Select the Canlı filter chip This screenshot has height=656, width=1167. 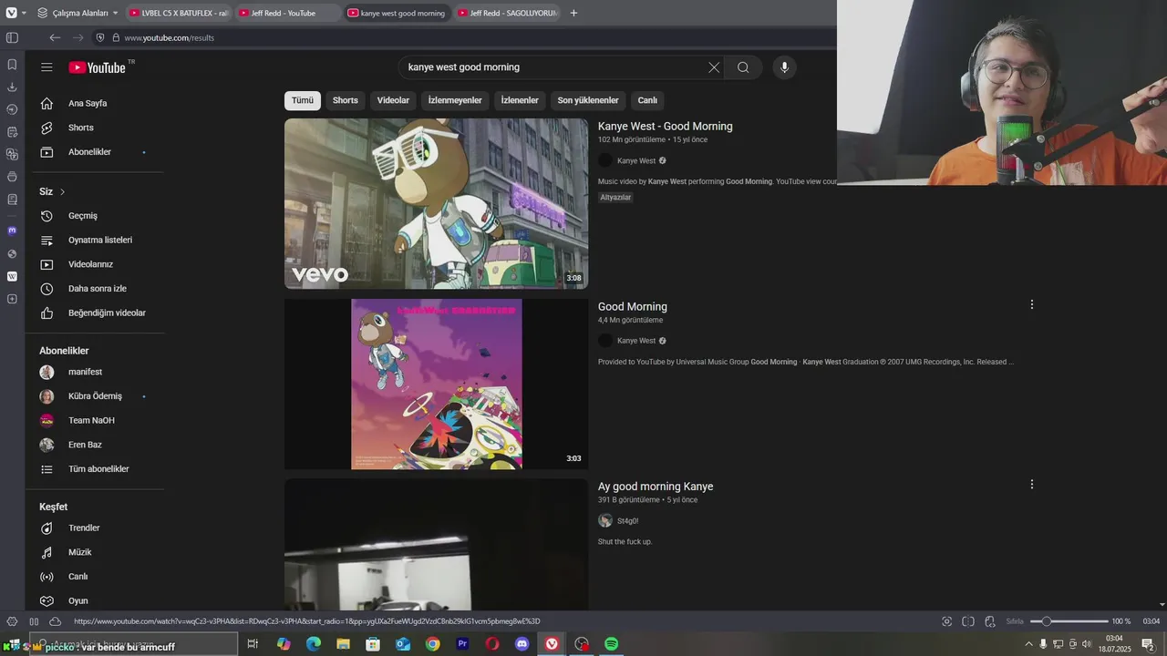[647, 100]
